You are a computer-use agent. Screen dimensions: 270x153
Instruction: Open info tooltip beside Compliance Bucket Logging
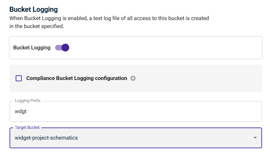(133, 78)
